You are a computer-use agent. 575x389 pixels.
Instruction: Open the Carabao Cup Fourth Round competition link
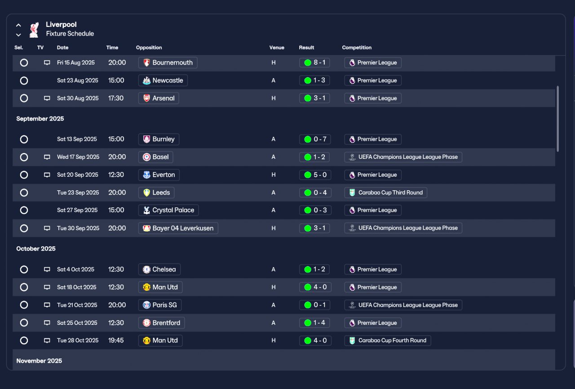click(x=388, y=341)
